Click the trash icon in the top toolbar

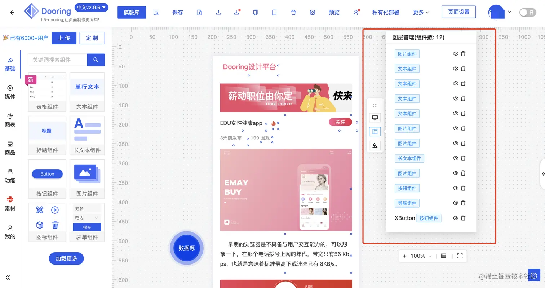(x=293, y=12)
